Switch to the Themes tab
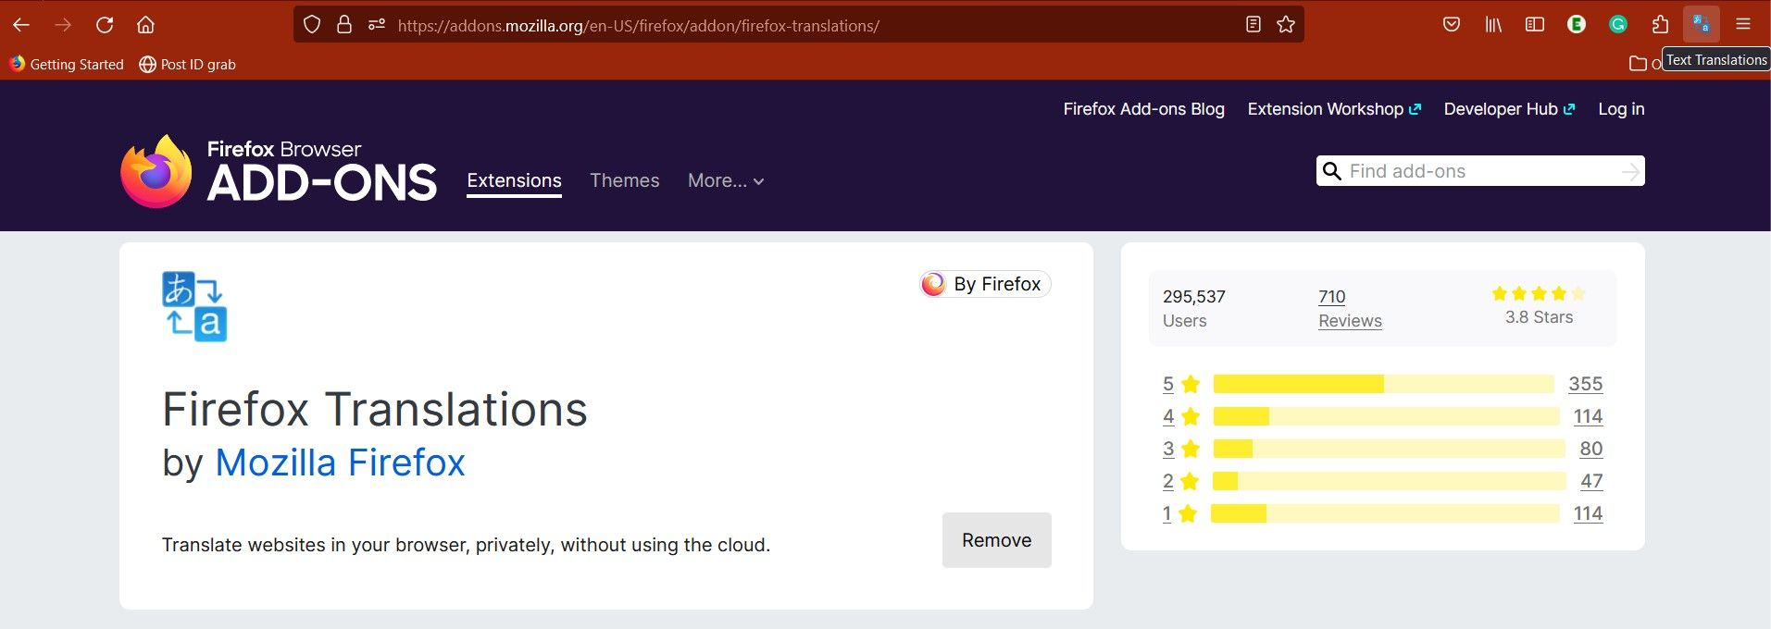Screen dimensions: 1771x629 click(x=625, y=181)
